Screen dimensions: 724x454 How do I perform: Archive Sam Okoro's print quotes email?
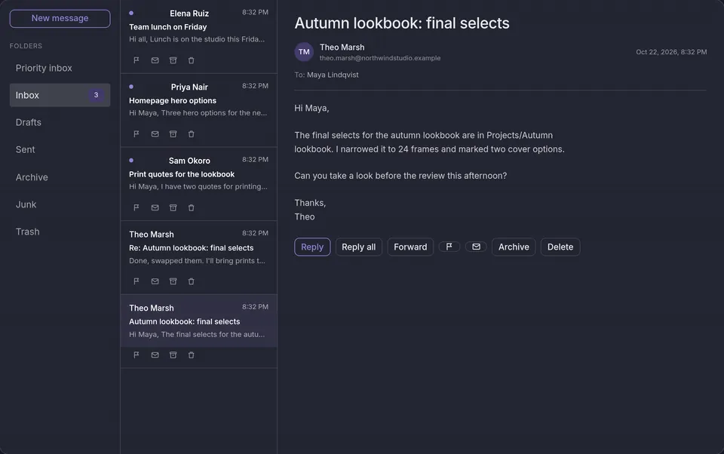tap(173, 208)
